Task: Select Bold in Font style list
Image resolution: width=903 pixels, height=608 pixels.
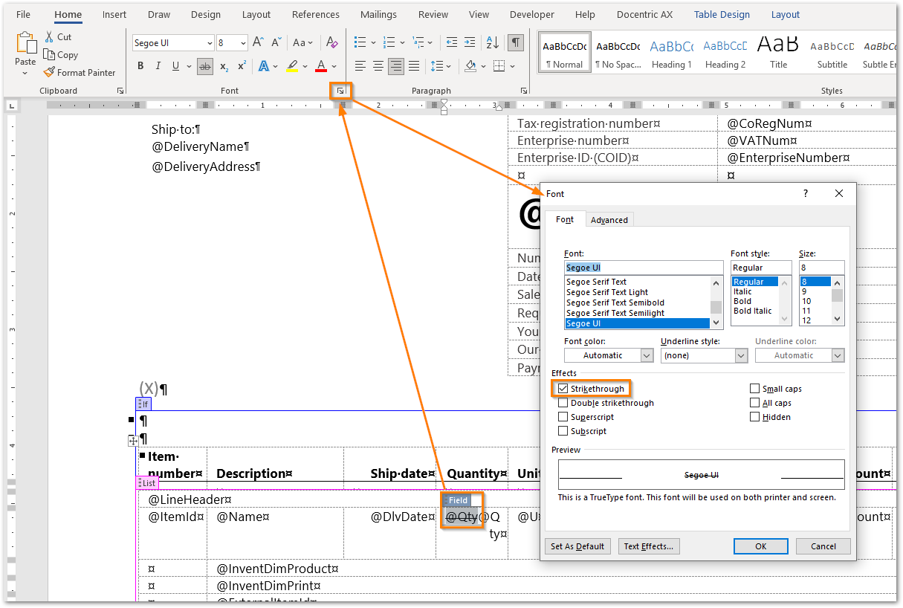Action: [742, 301]
